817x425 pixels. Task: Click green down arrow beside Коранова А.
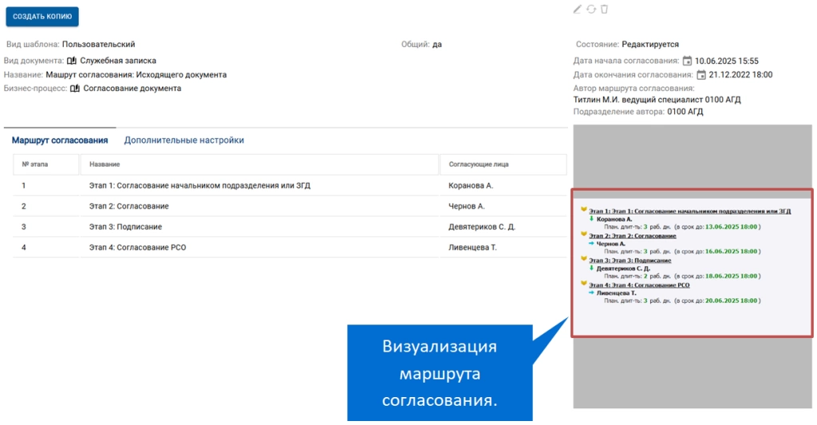coord(592,218)
